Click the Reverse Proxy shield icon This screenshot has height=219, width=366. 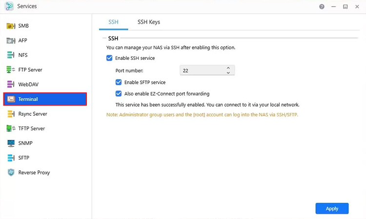click(11, 172)
